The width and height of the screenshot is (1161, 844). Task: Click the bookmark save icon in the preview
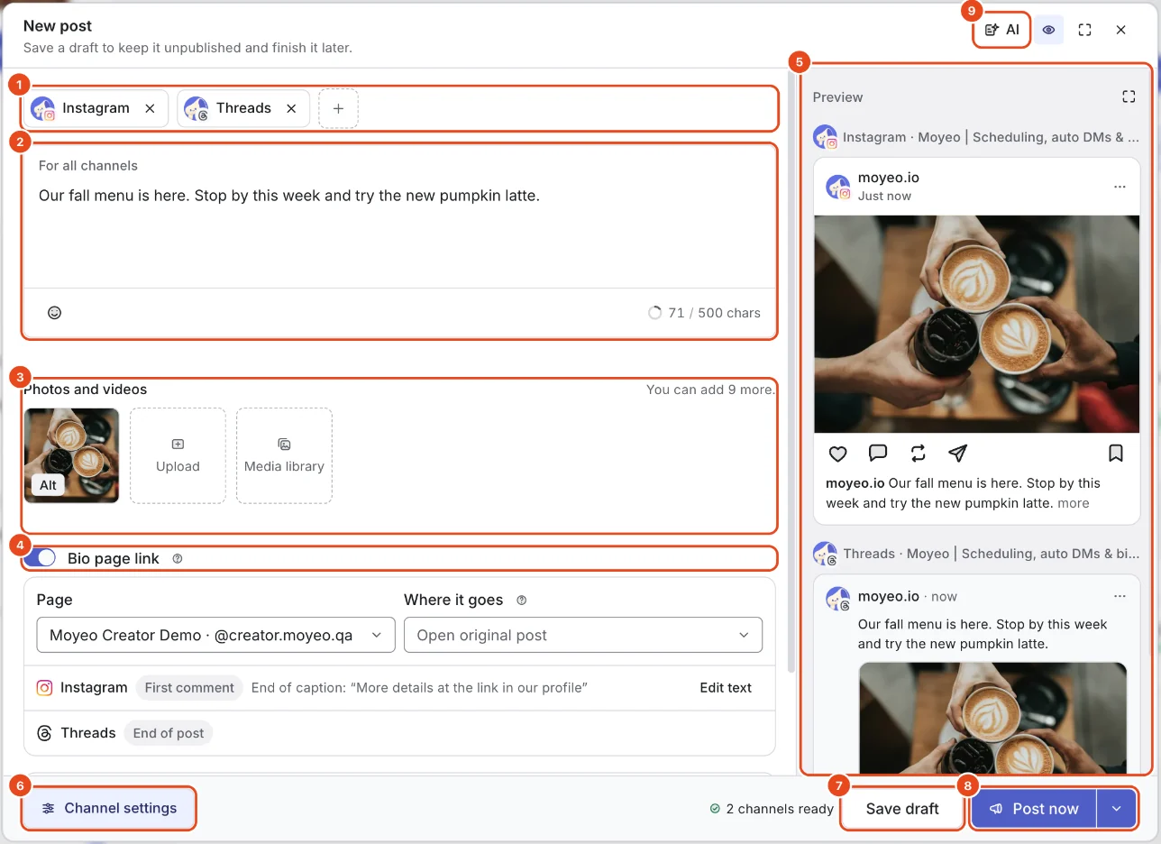click(x=1115, y=453)
